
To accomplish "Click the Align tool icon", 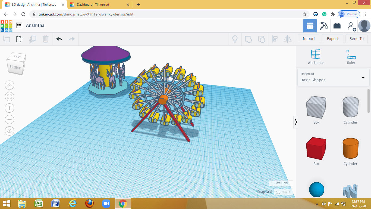I will (x=275, y=39).
